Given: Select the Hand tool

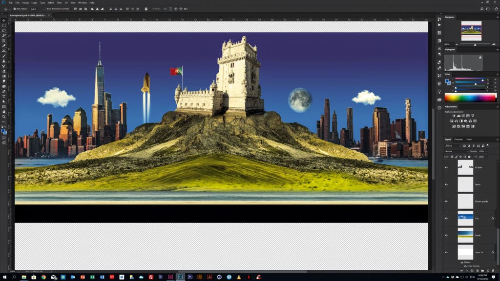Looking at the screenshot, I should pos(4,112).
